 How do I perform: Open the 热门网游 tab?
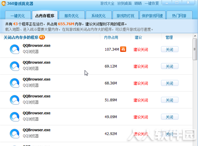180,15
